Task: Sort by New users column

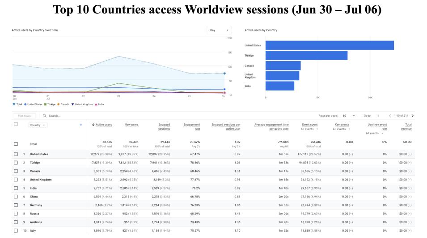Action: tap(131, 124)
